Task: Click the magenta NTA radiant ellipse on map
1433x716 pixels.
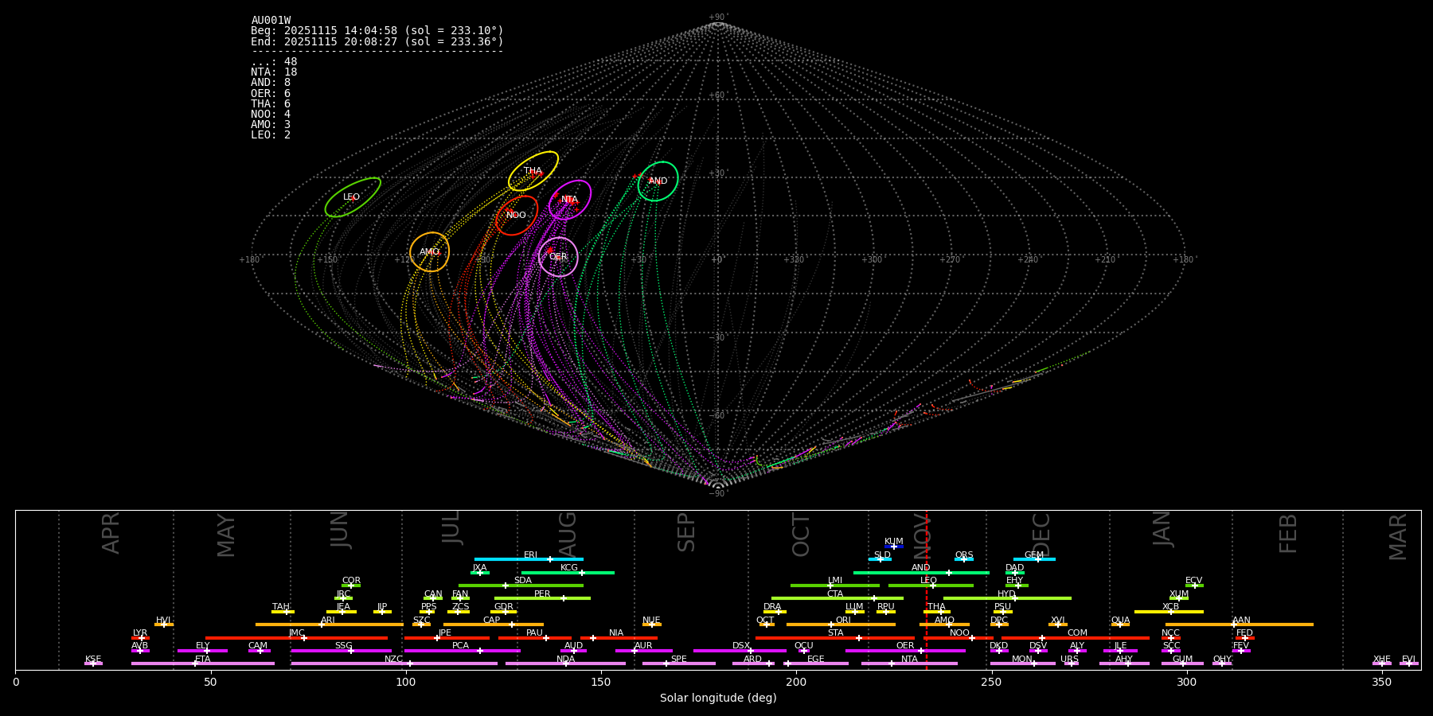Action: click(569, 200)
